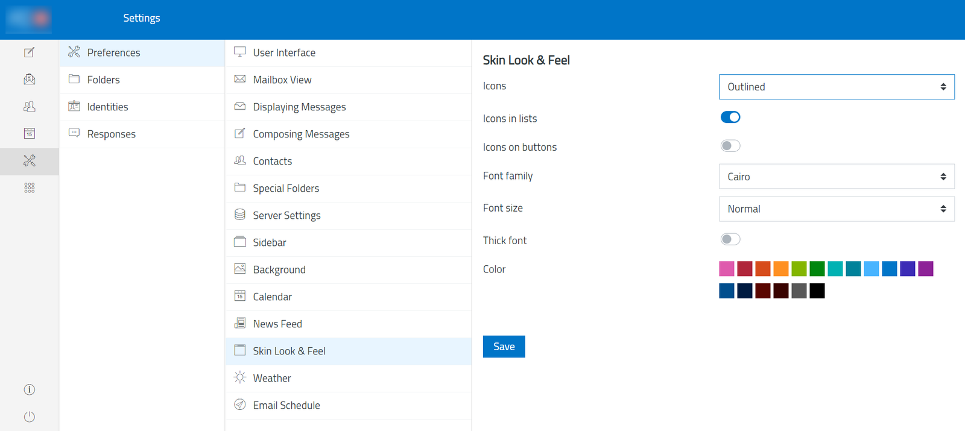The image size is (965, 431).
Task: Click the Mailbox View envelope icon
Action: point(239,79)
